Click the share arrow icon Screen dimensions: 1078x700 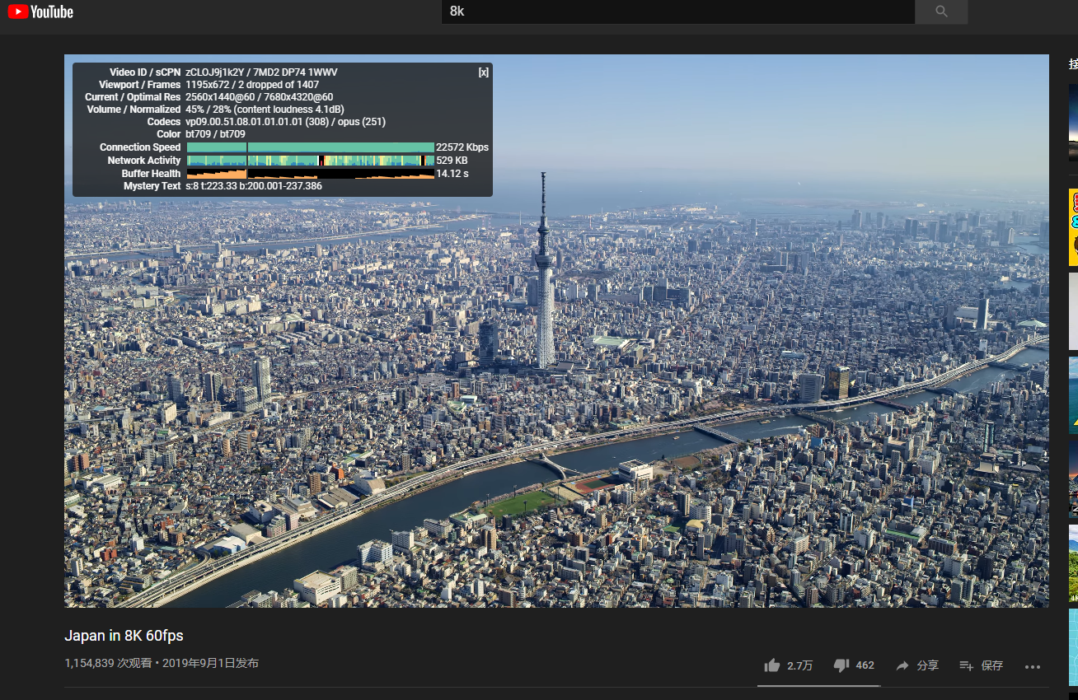pos(902,665)
